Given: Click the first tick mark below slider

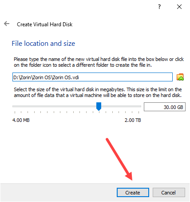Looking at the screenshot, I should point(15,112).
